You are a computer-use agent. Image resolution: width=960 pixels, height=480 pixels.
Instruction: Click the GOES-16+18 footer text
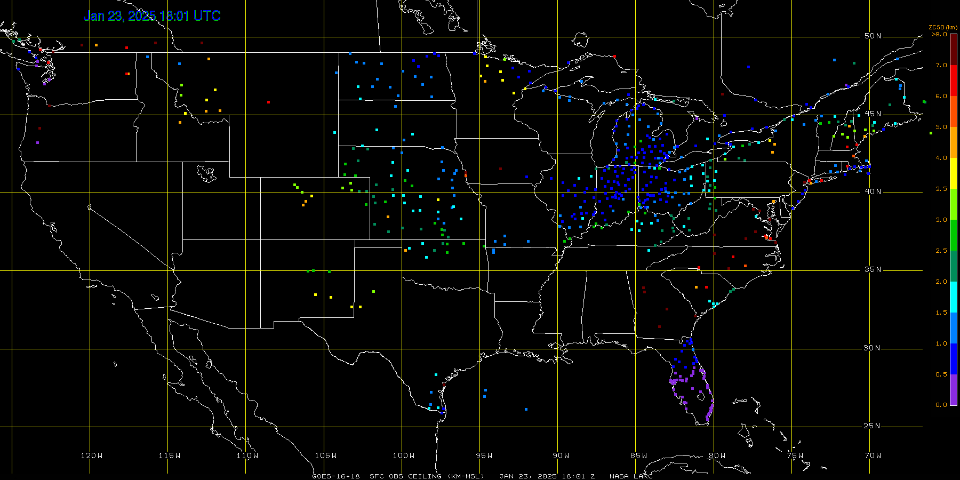pyautogui.click(x=336, y=476)
